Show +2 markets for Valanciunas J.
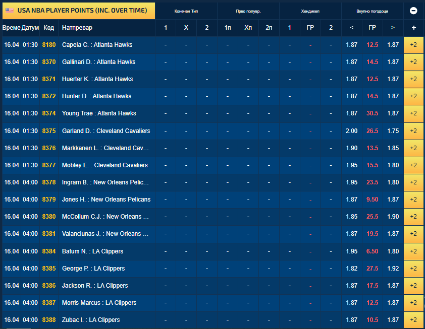The width and height of the screenshot is (425, 329). pyautogui.click(x=413, y=234)
